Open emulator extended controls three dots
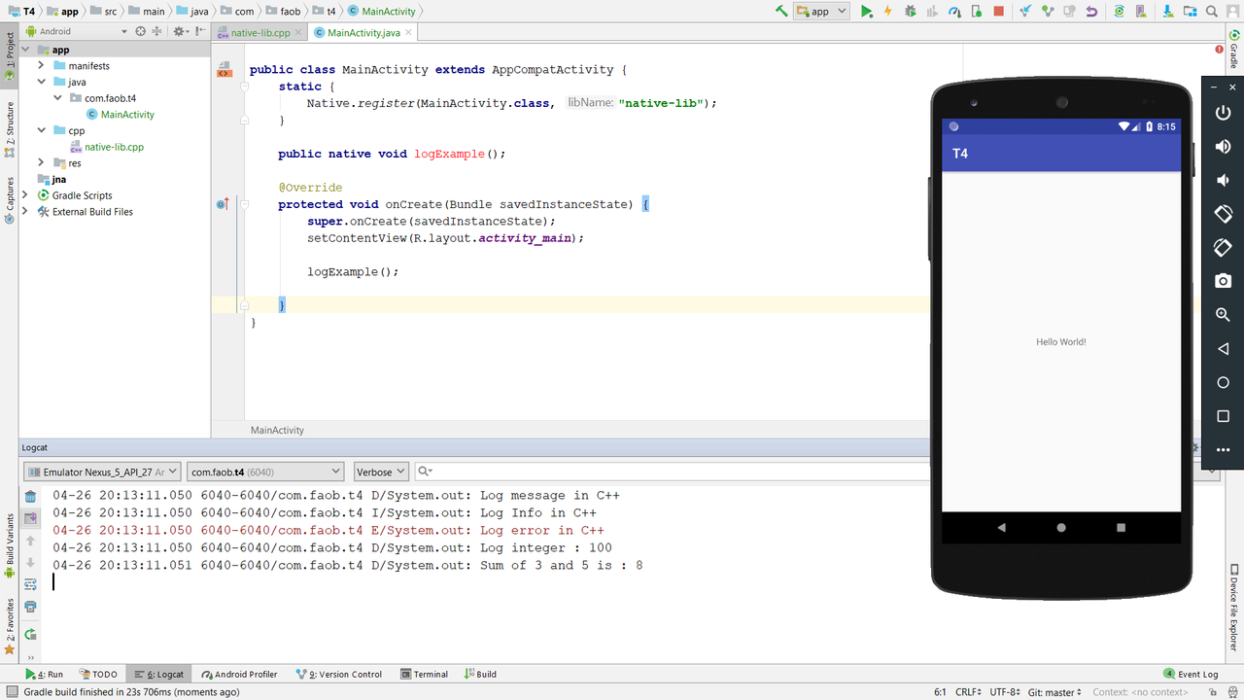This screenshot has height=700, width=1244. [x=1223, y=449]
